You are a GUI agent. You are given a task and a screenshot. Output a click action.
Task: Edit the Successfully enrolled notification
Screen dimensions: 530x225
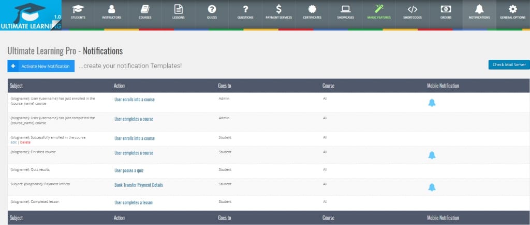(13, 142)
